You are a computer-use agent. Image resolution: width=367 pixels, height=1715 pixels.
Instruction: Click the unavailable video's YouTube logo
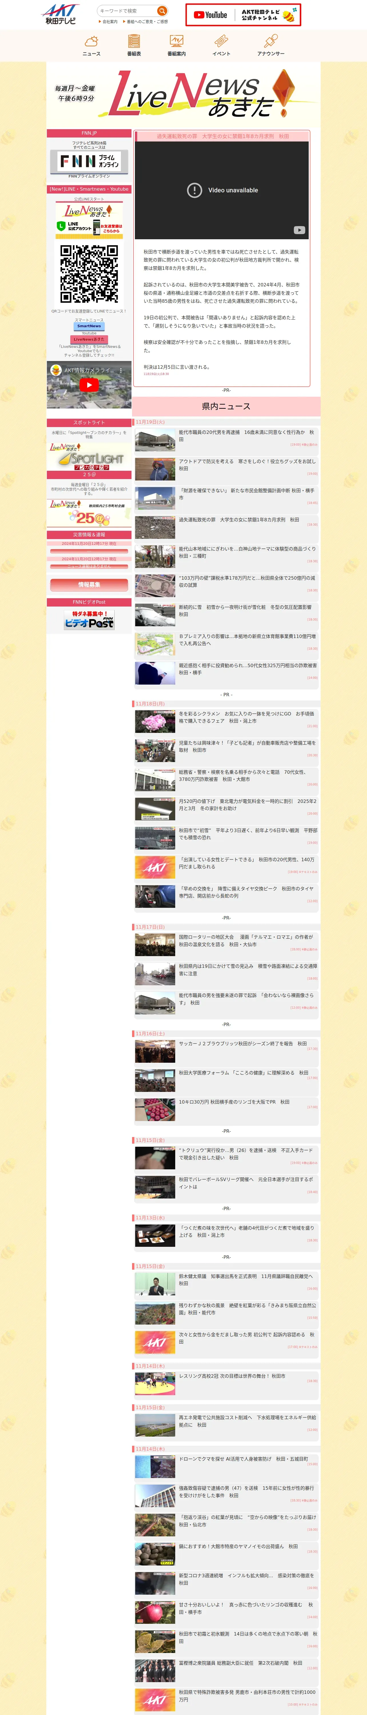(300, 230)
